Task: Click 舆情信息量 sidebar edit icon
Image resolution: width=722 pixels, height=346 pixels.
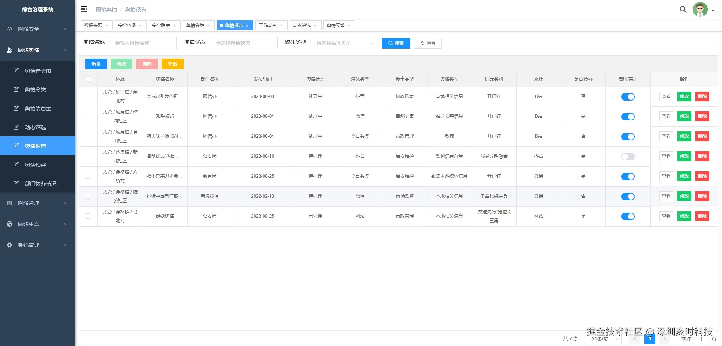Action: 16,108
